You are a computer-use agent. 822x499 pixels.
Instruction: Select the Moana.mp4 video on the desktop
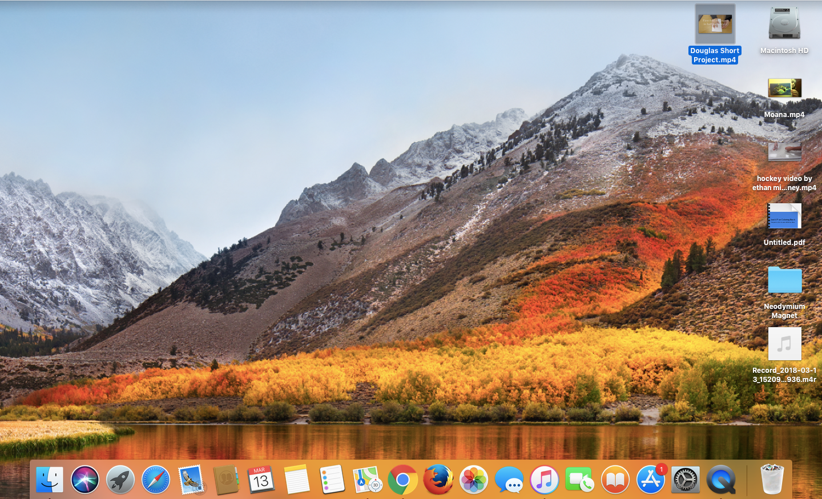[784, 88]
